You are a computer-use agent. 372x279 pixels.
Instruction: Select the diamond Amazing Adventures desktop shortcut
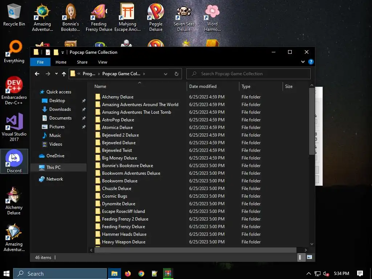(14, 238)
